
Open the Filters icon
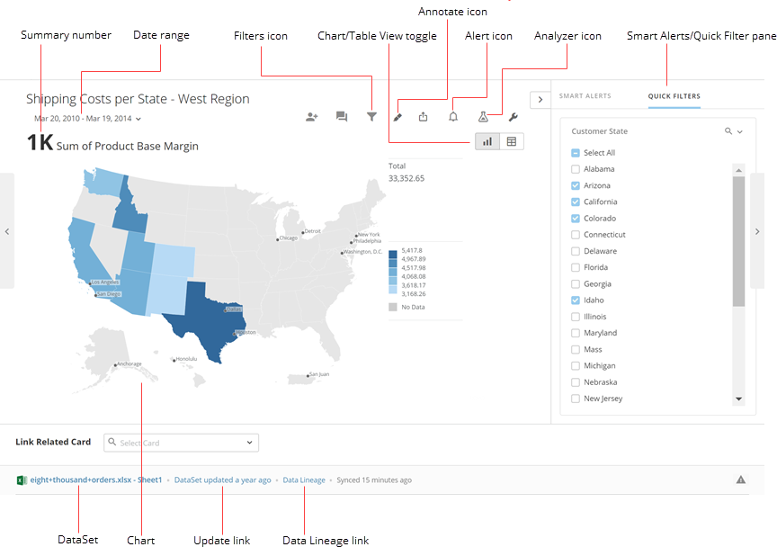[371, 116]
